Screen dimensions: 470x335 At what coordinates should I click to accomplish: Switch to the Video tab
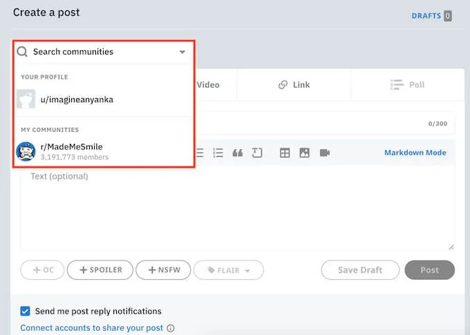click(x=208, y=85)
